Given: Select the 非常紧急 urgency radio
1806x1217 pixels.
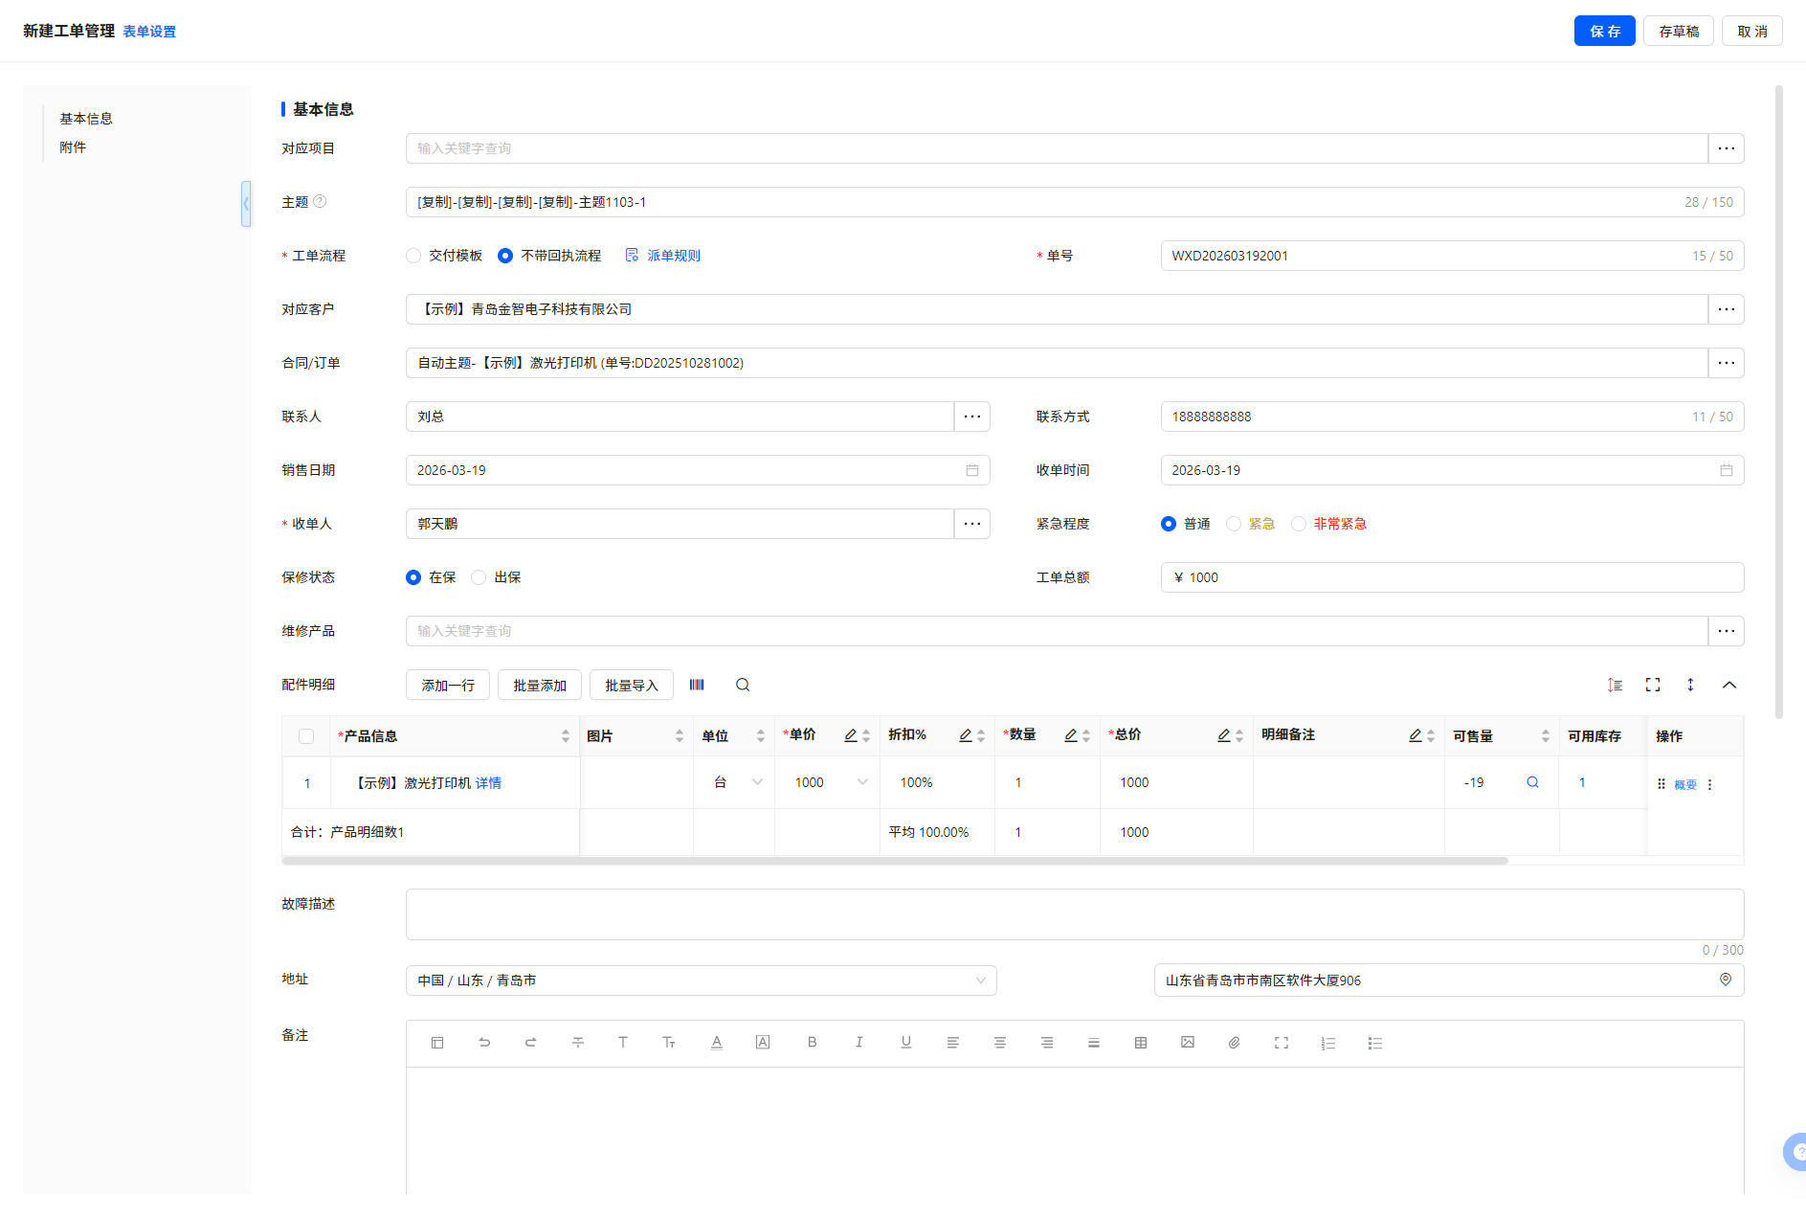Looking at the screenshot, I should 1299,524.
